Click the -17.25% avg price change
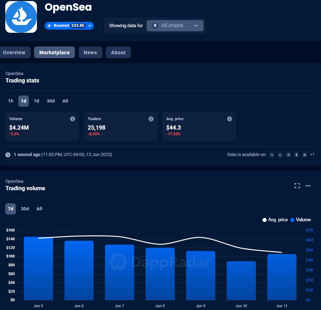 (173, 134)
